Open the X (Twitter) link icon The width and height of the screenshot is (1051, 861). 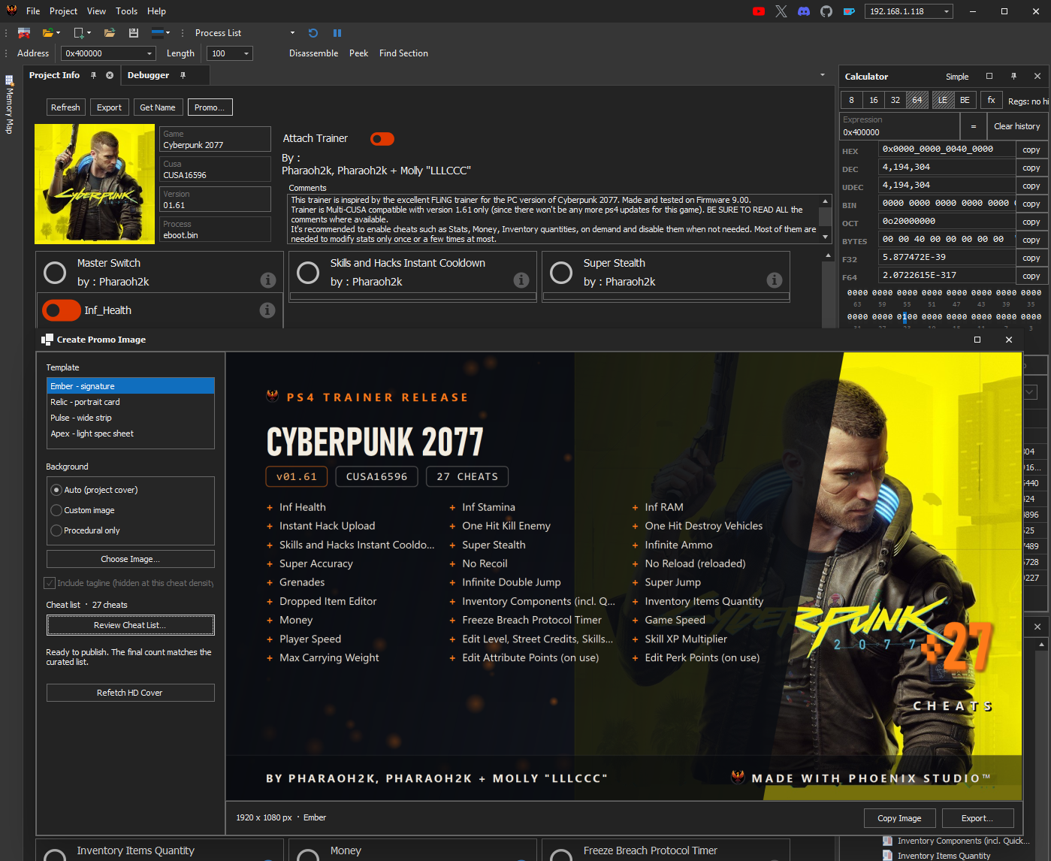pos(781,11)
